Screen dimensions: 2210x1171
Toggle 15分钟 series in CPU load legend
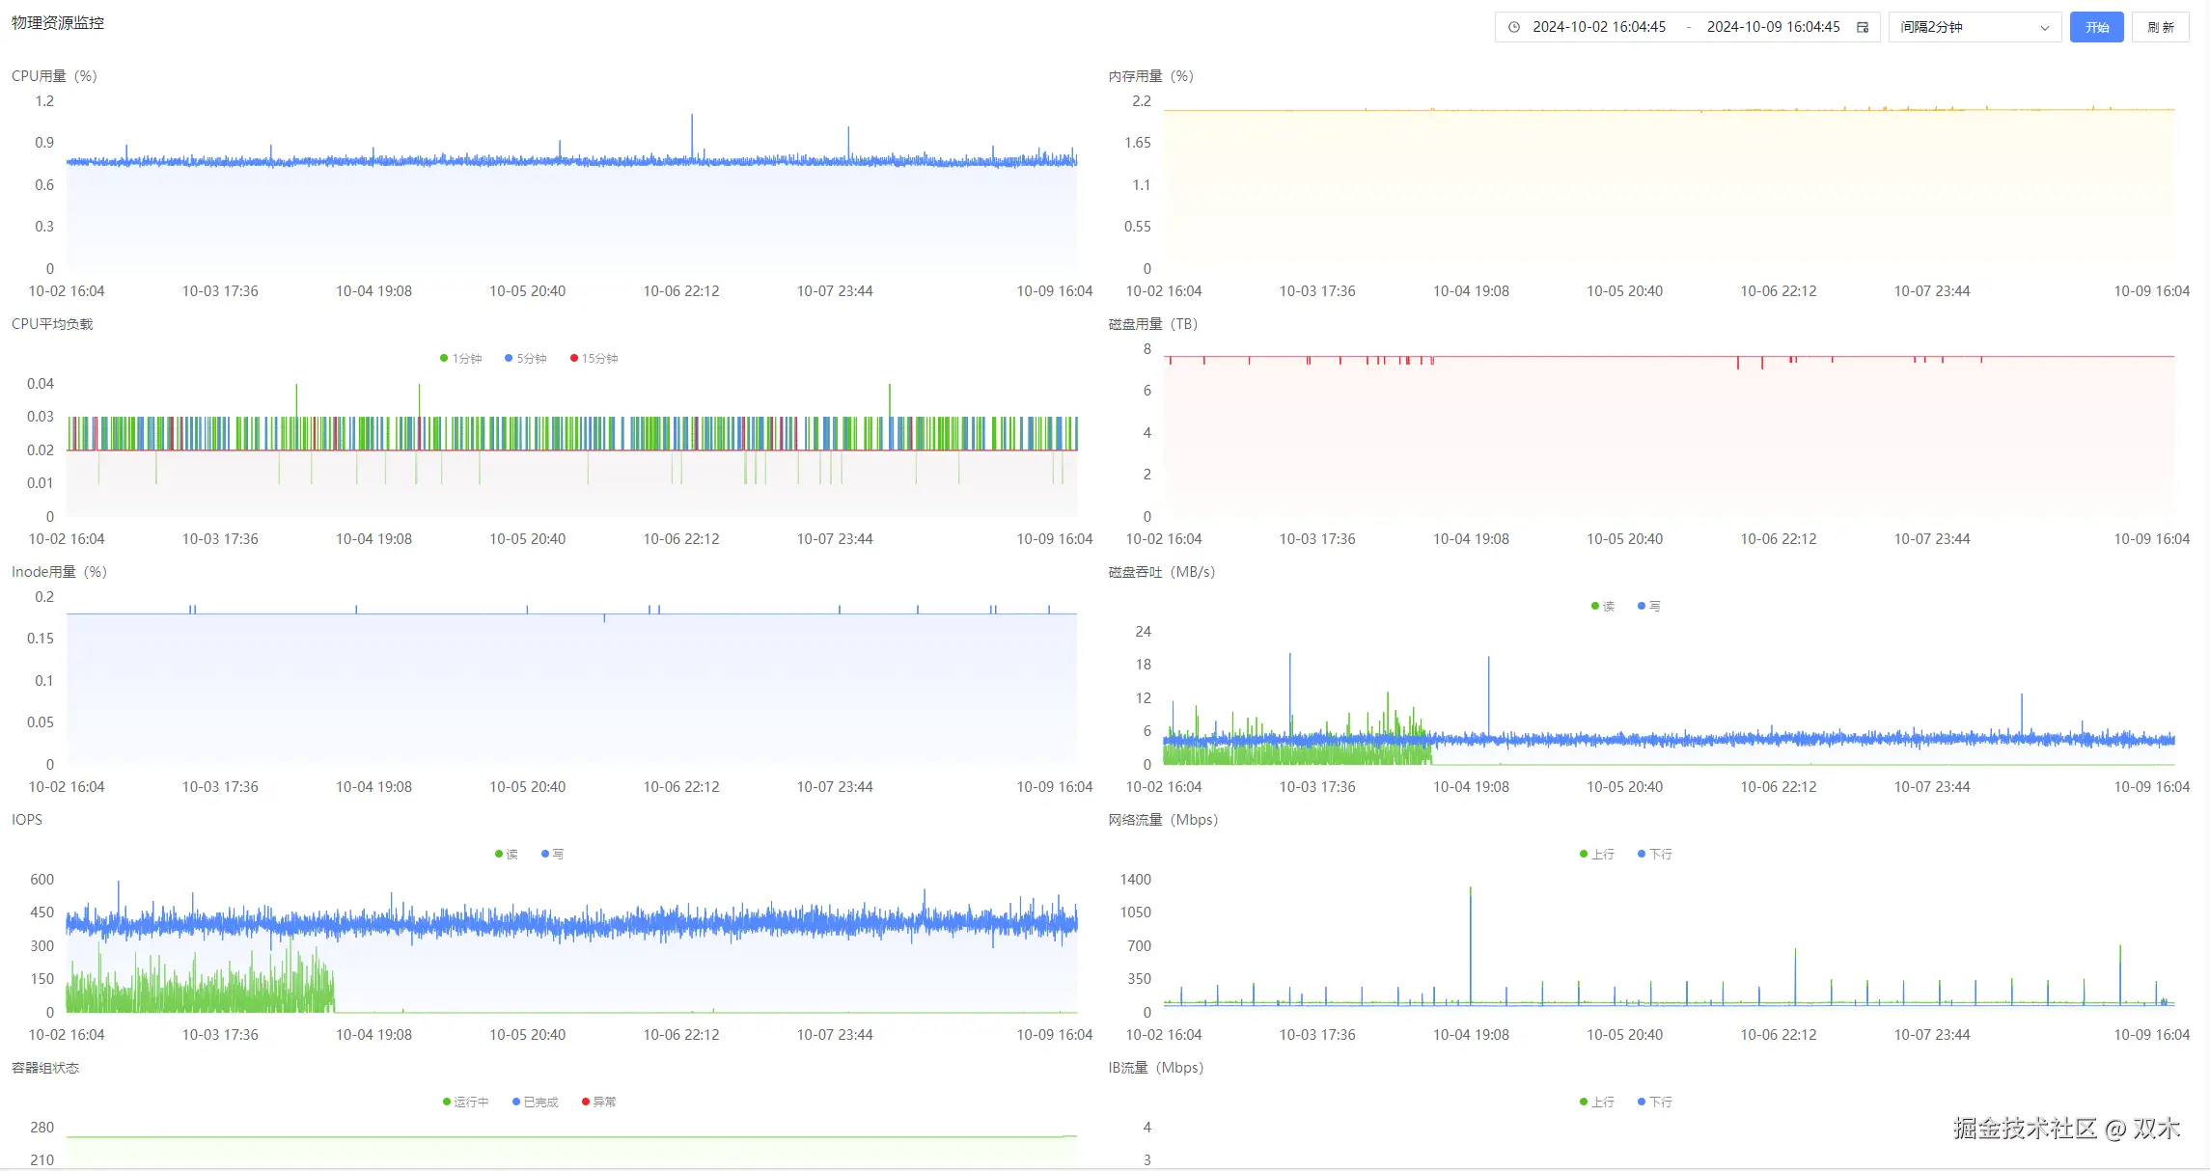click(594, 359)
